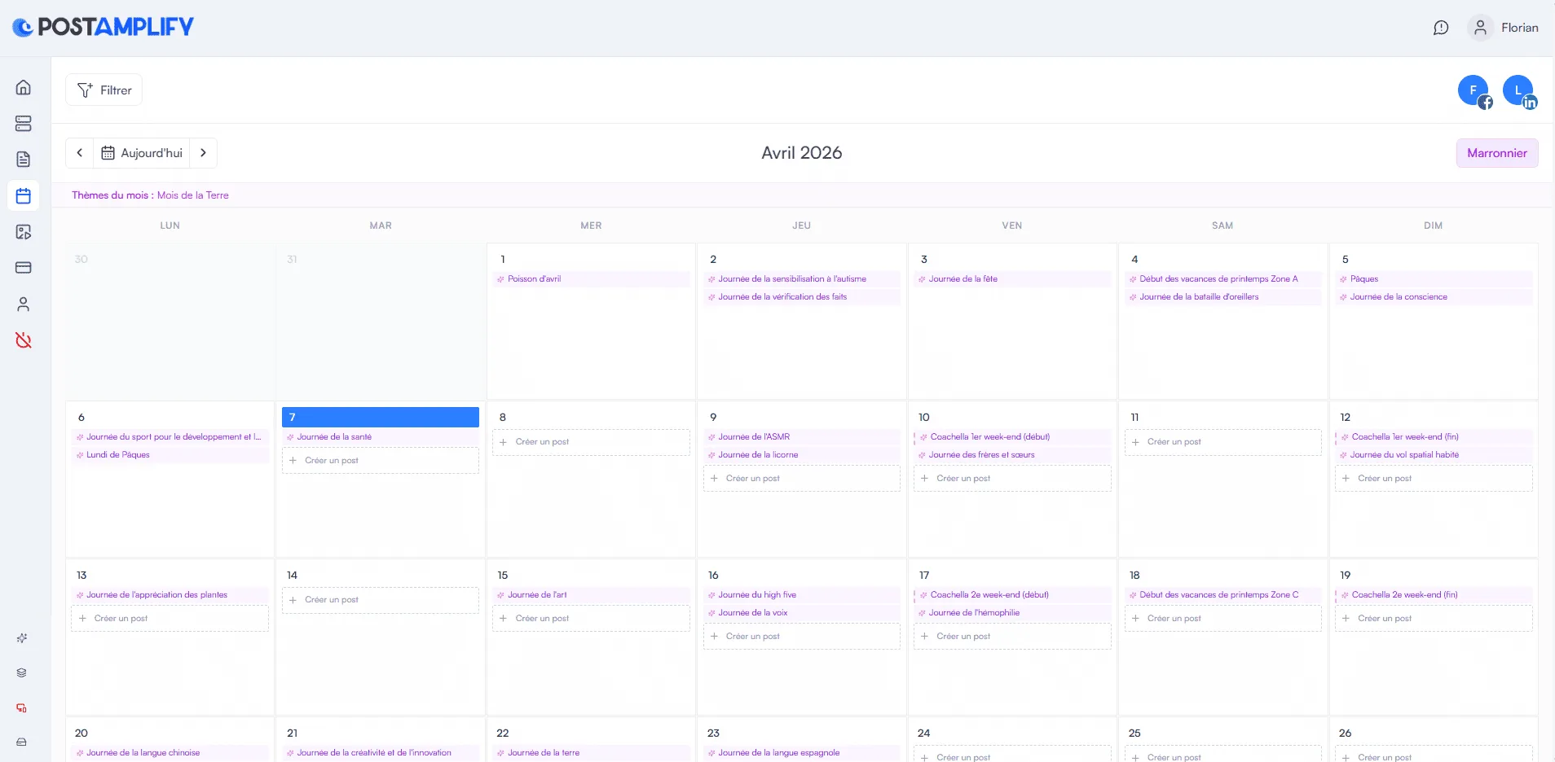Open the Poisson d'avril event
This screenshot has height=762, width=1555.
[x=592, y=279]
